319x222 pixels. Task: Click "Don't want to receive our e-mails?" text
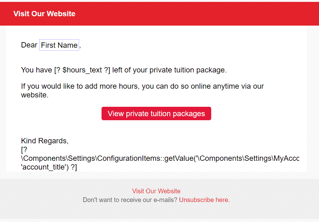(130, 200)
